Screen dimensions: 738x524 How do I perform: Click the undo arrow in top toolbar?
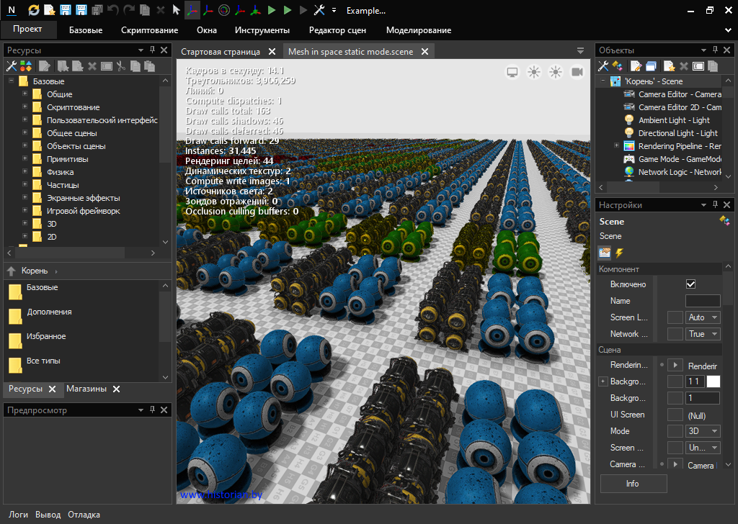click(x=113, y=10)
